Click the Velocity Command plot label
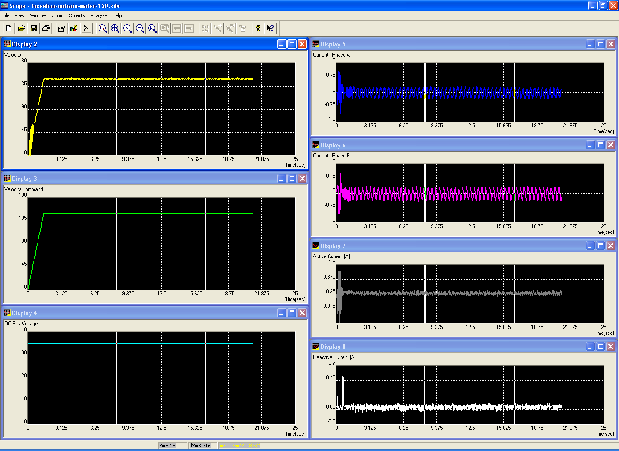 pyautogui.click(x=24, y=189)
